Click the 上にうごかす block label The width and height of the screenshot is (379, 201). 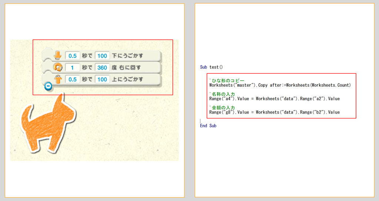click(x=127, y=79)
